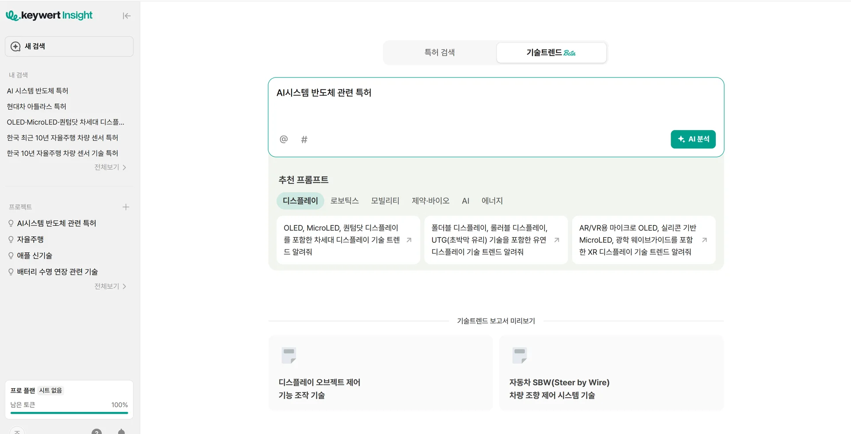Collapse the left sidebar panel
The height and width of the screenshot is (434, 851).
tap(127, 16)
